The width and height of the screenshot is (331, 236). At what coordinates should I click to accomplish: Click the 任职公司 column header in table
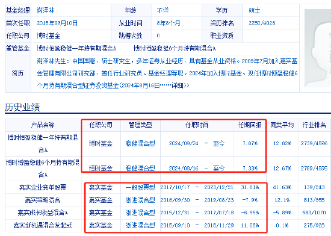pos(101,125)
